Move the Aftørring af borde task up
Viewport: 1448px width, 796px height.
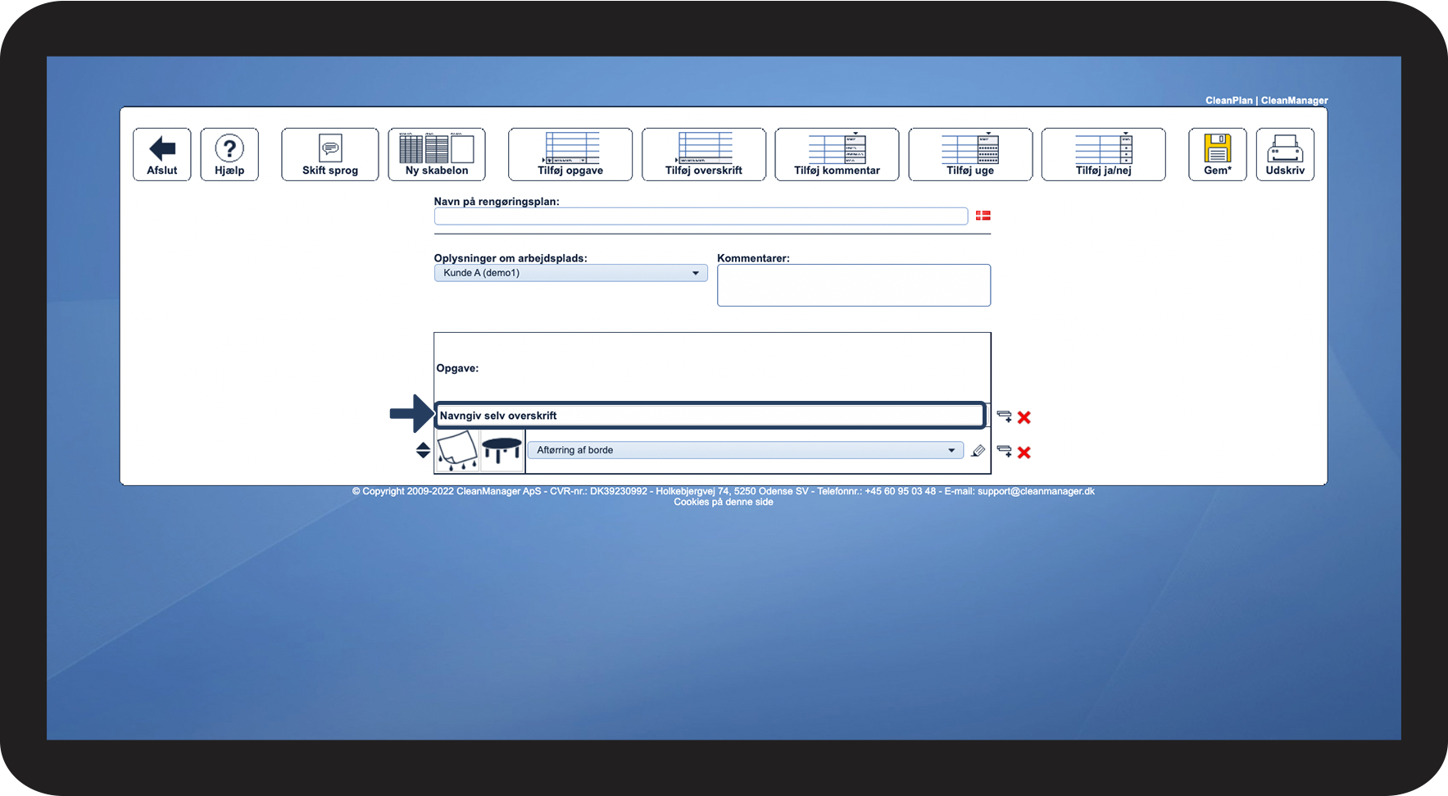(423, 445)
